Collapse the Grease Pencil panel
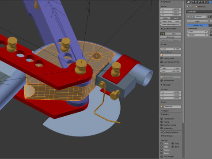Screen dimensions: 212x159 pos(161,29)
